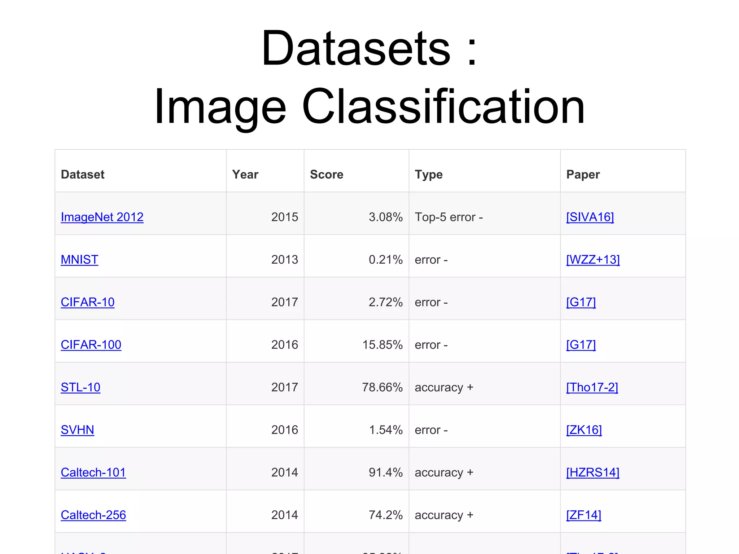
Task: Open the [SIVA16] paper reference
Action: [x=590, y=217]
